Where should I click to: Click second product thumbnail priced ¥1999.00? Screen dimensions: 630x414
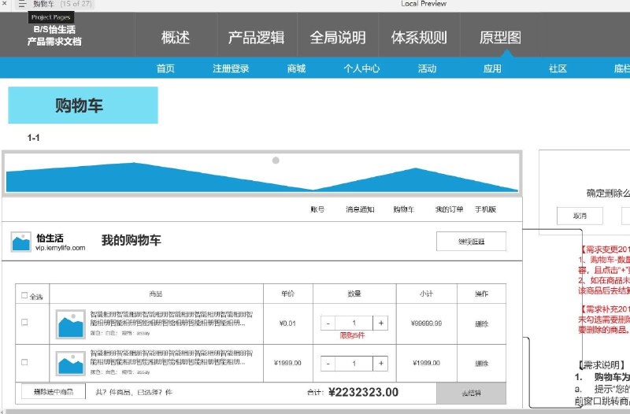click(71, 364)
